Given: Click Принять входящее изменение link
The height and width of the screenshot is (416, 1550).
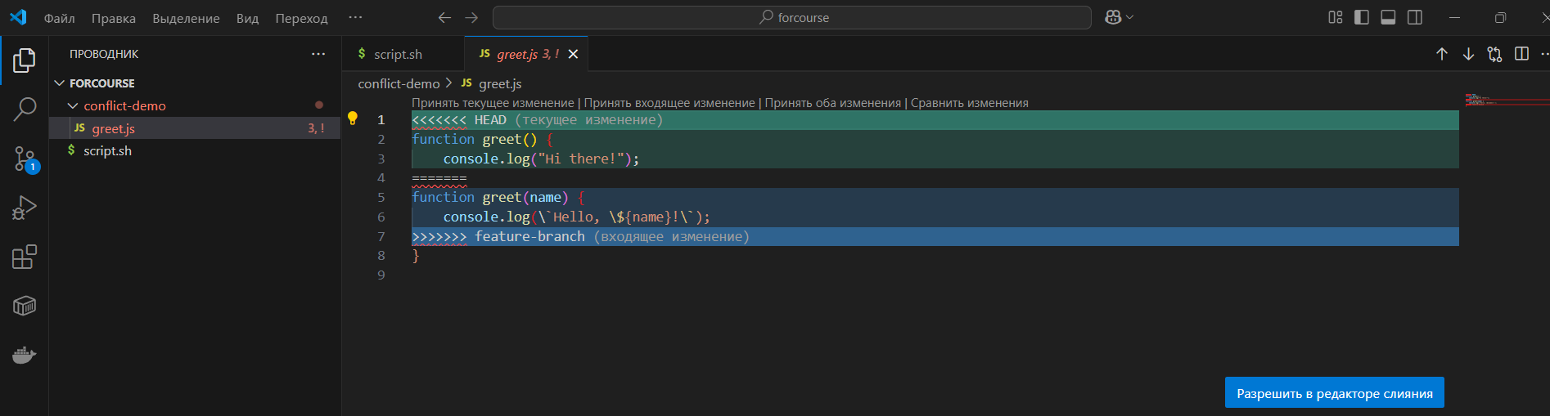Looking at the screenshot, I should (669, 103).
